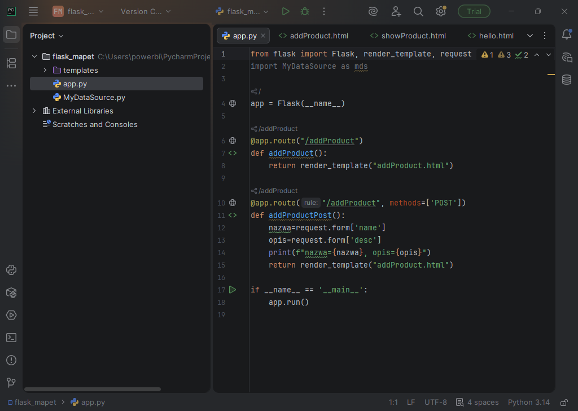Click the globe endpoint icon on line 10

coord(233,203)
